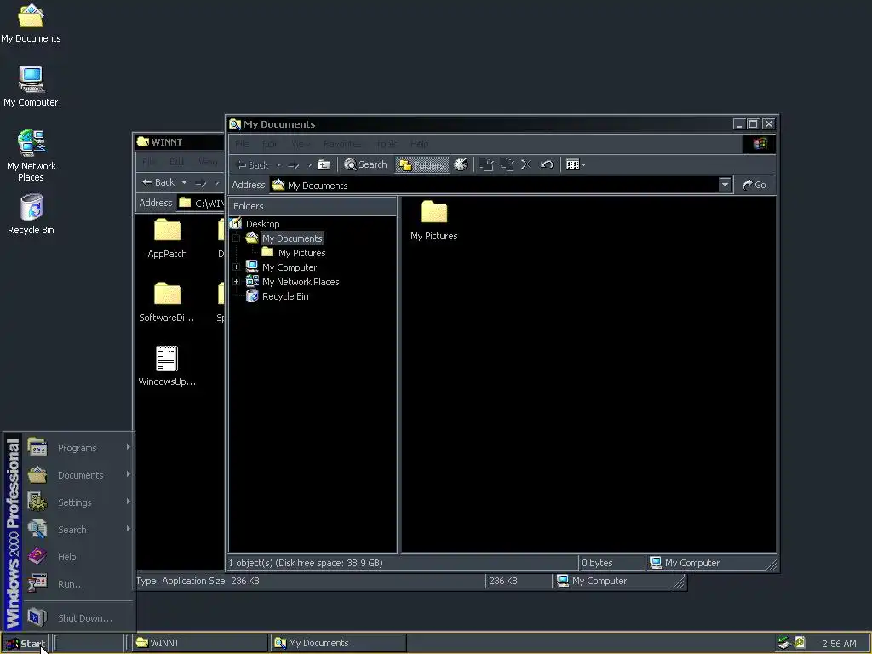Image resolution: width=872 pixels, height=654 pixels.
Task: Select the My Pictures folder icon
Action: click(x=433, y=221)
